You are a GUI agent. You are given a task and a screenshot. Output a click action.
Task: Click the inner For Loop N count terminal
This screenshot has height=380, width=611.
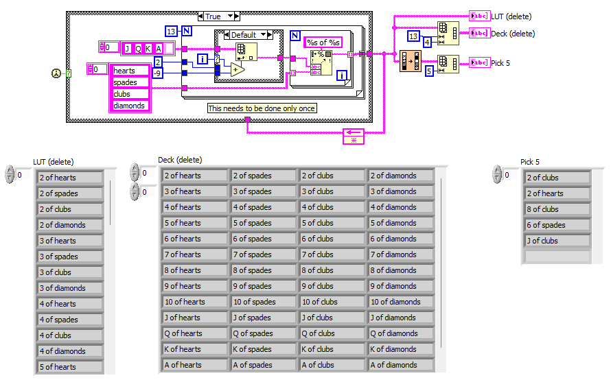click(295, 36)
